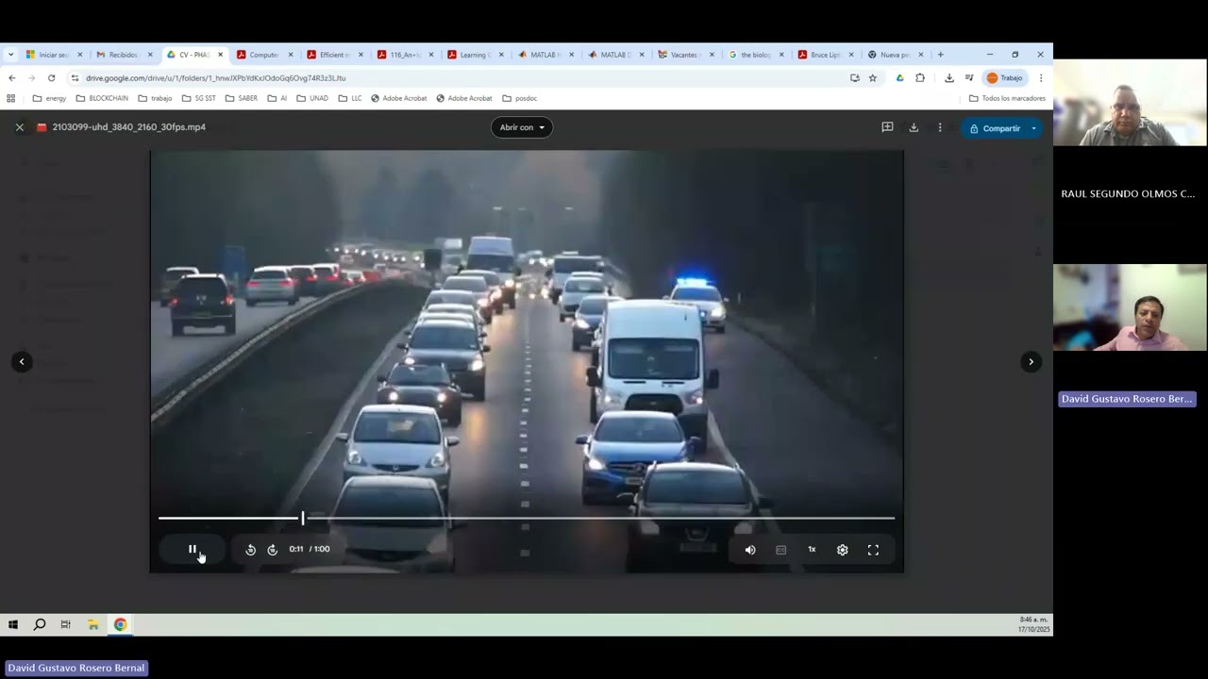This screenshot has height=679, width=1208.
Task: Enter fullscreen video mode
Action: 873,550
